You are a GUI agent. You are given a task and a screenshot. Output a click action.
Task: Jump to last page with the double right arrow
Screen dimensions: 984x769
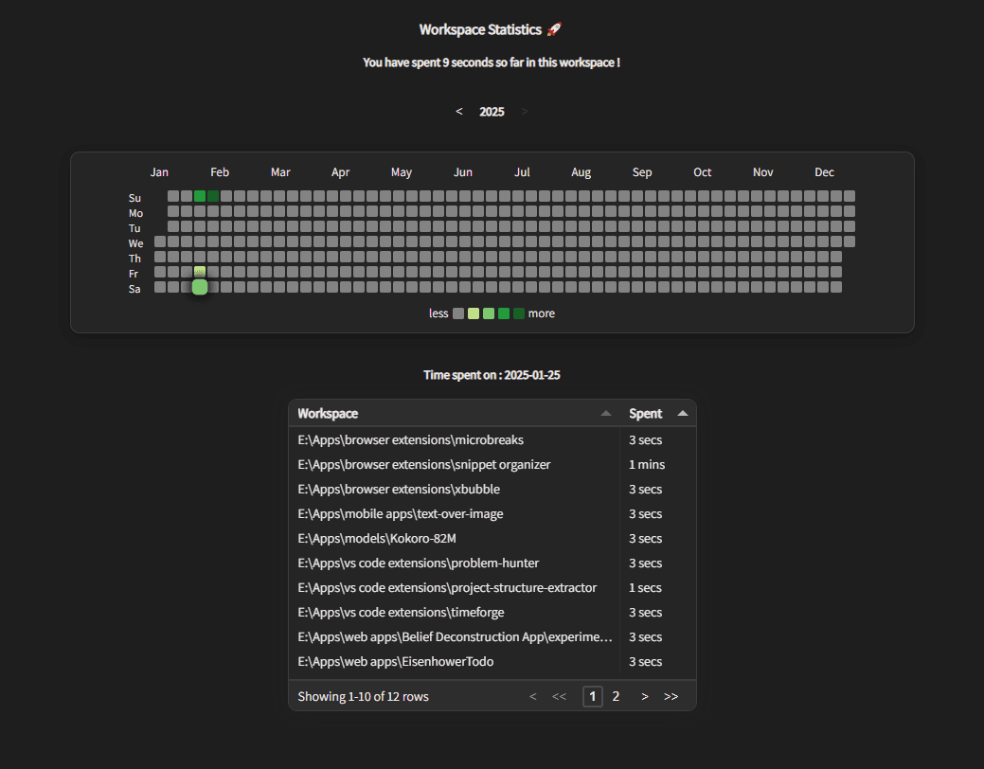click(x=671, y=697)
